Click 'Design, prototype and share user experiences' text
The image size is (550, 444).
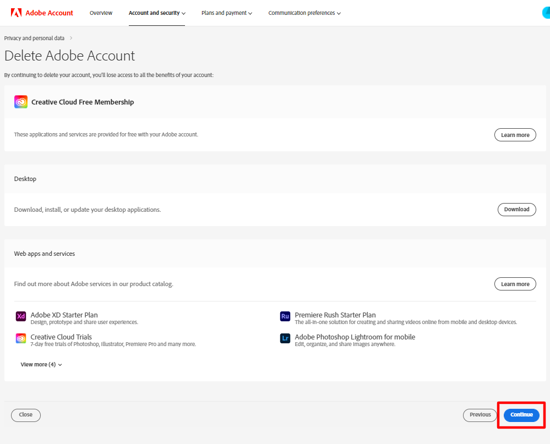pos(84,322)
